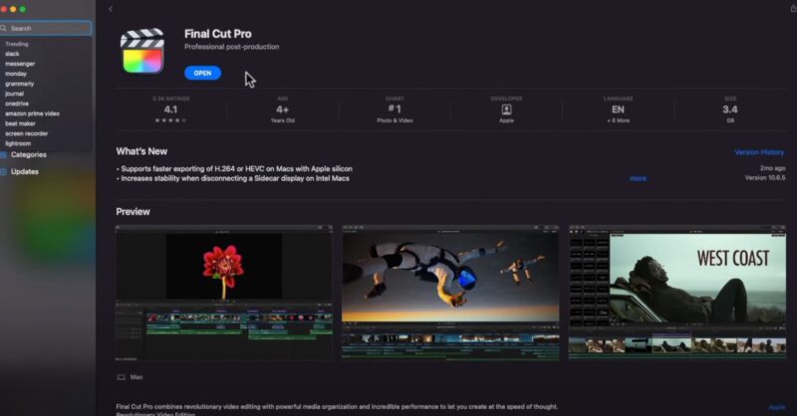
Task: Select trending search 'journal'
Action: tap(14, 94)
